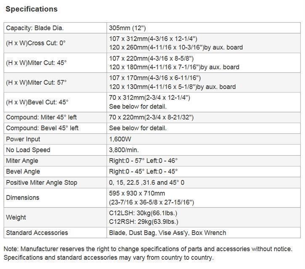This screenshot has width=305, height=269.
Task: Click the Dimensions row label
Action: click(x=23, y=197)
